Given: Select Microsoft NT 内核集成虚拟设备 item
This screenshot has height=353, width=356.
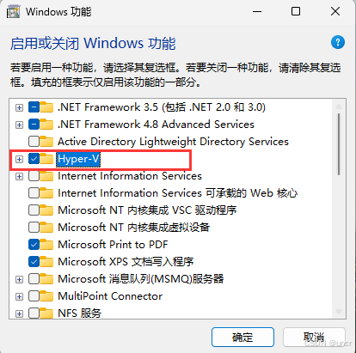Looking at the screenshot, I should [134, 228].
